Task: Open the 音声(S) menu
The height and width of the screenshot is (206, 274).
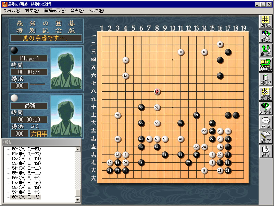Action: 77,11
